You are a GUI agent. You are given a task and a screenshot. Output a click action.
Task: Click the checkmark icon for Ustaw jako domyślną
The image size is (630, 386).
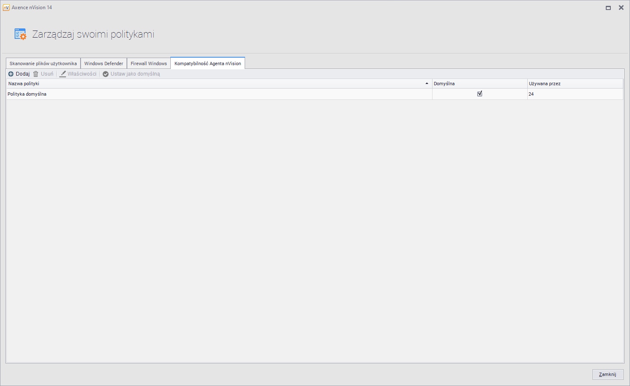coord(106,74)
